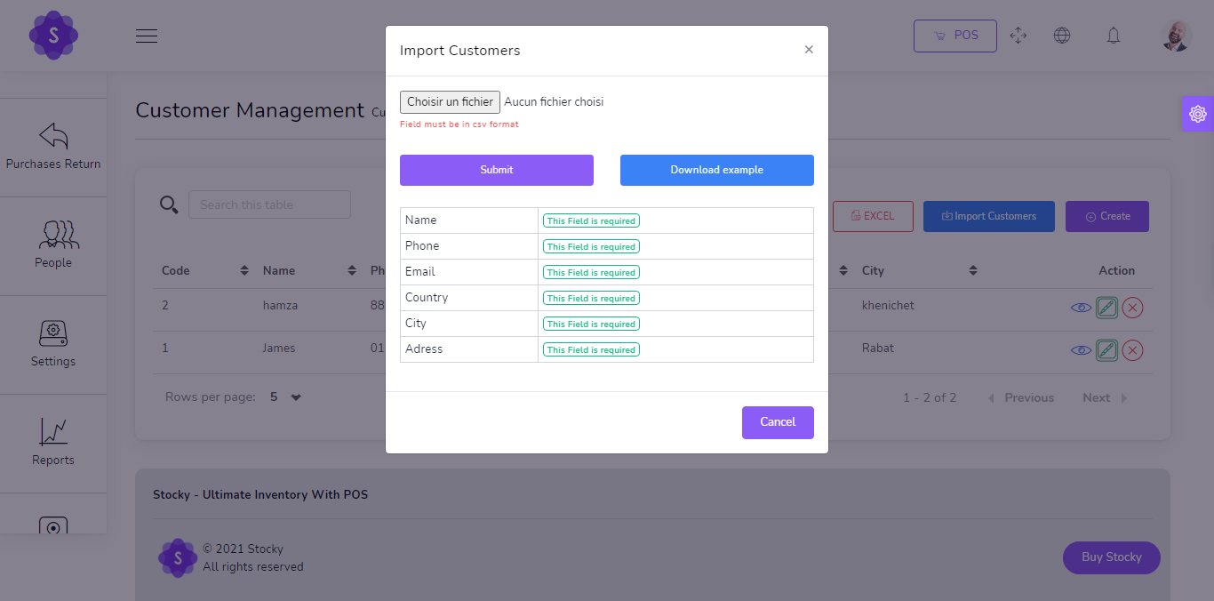Submit the customer import file
Viewport: 1214px width, 601px height.
click(x=496, y=170)
